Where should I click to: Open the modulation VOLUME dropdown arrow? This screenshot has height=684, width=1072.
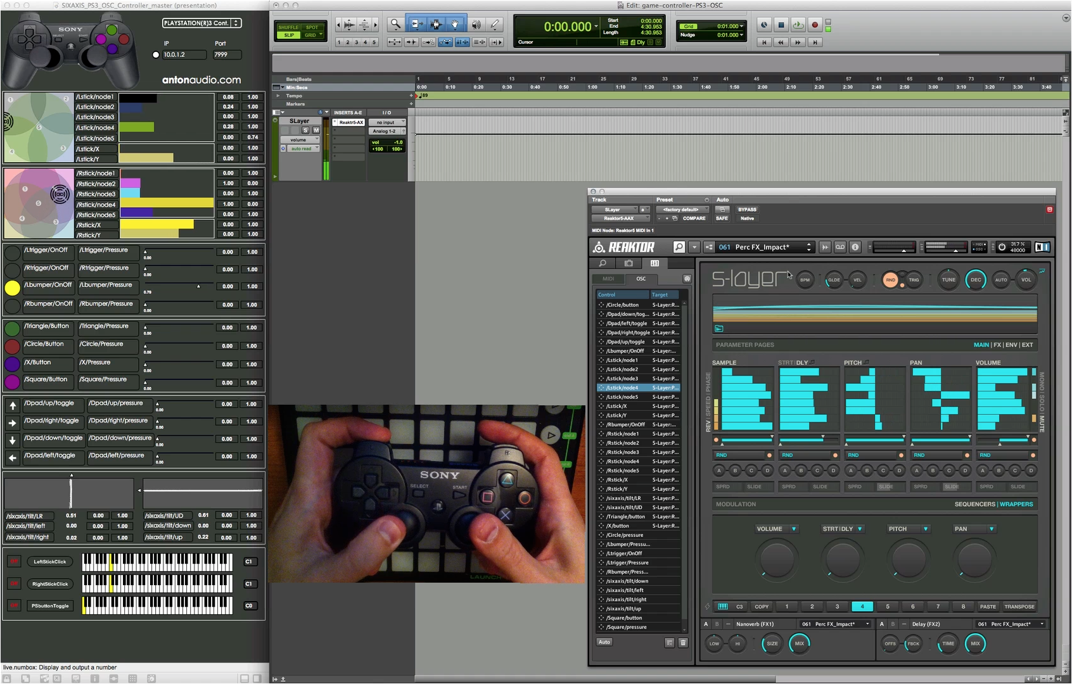pyautogui.click(x=794, y=529)
